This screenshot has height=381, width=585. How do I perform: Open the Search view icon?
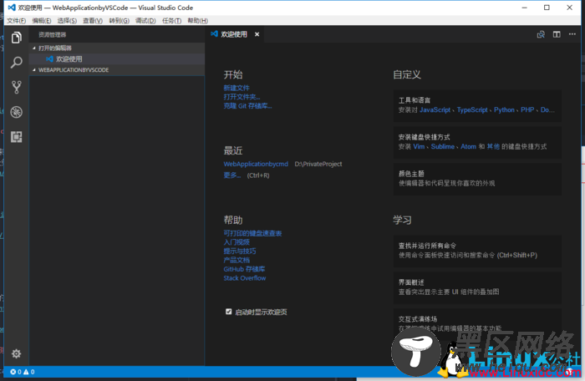17,63
